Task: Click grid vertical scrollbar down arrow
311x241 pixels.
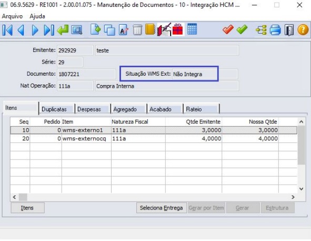Action: pos(301,189)
